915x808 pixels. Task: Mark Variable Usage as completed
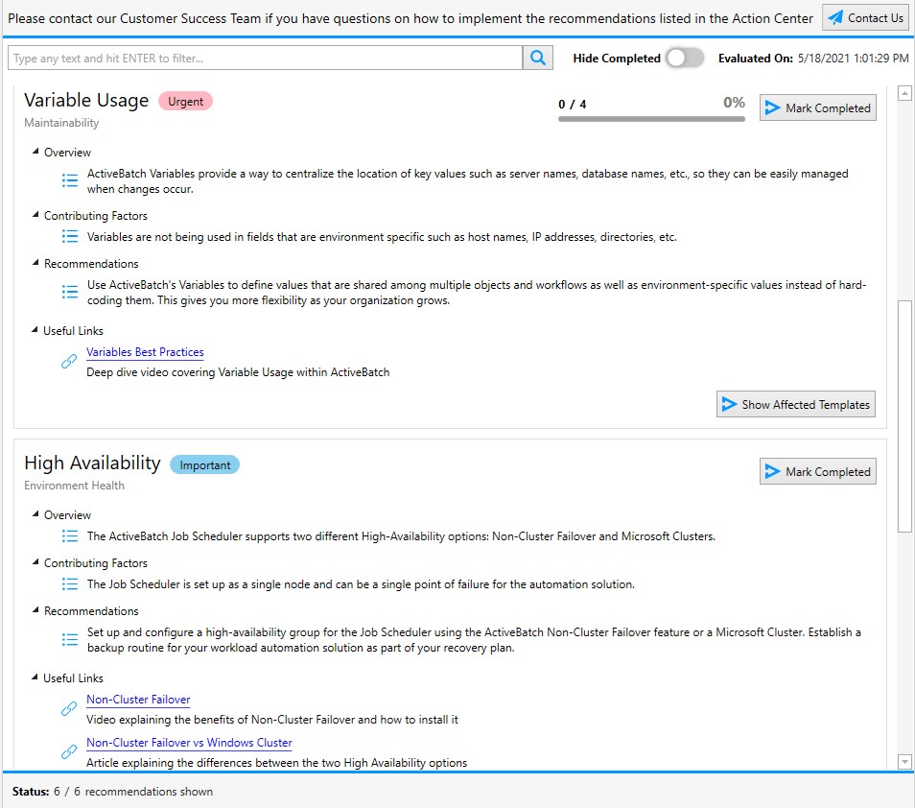(817, 108)
